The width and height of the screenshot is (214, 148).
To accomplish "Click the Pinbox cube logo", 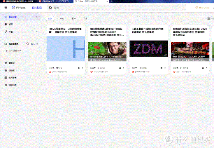I will point(14,7).
